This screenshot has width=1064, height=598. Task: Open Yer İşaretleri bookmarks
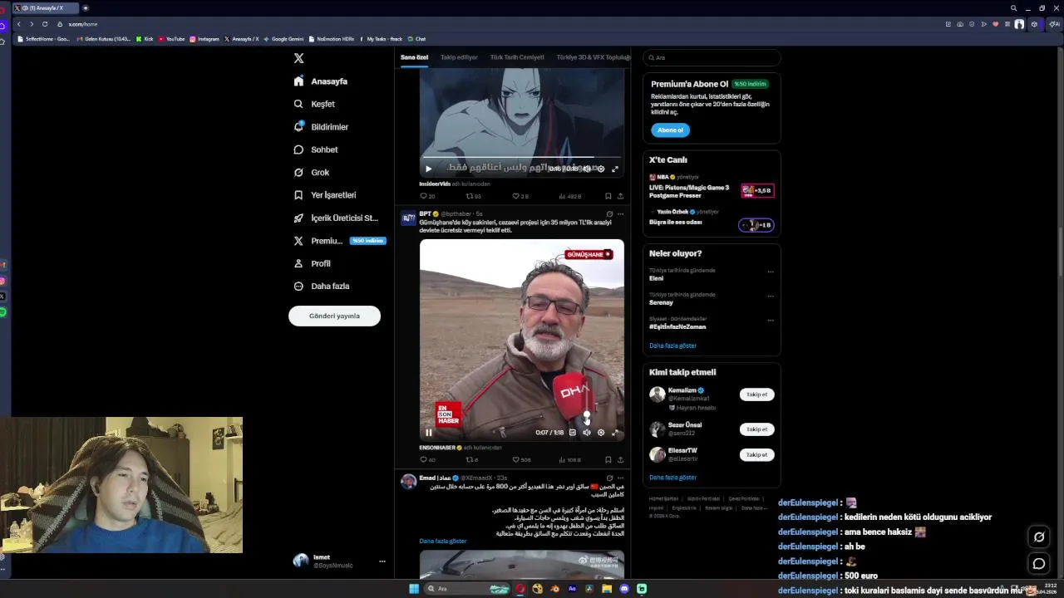[x=325, y=195]
